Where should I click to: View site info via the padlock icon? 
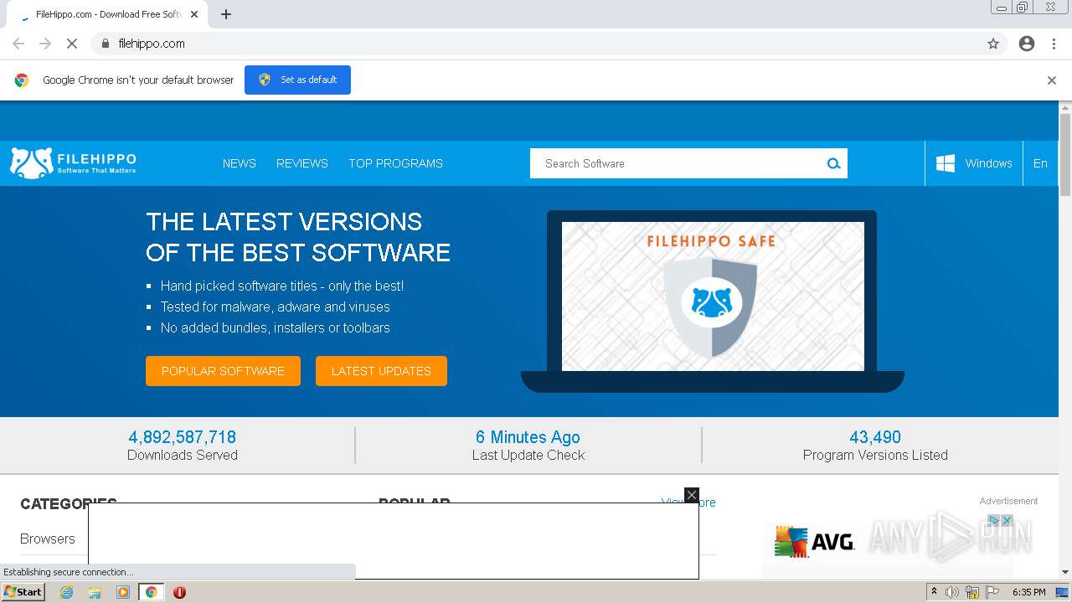[105, 44]
